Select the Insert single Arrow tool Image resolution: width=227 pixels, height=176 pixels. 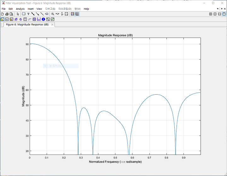click(37, 14)
